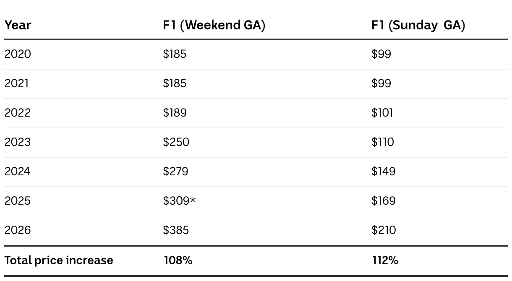Image resolution: width=512 pixels, height=281 pixels.
Task: Click the $250 weekend price cell
Action: coord(176,142)
